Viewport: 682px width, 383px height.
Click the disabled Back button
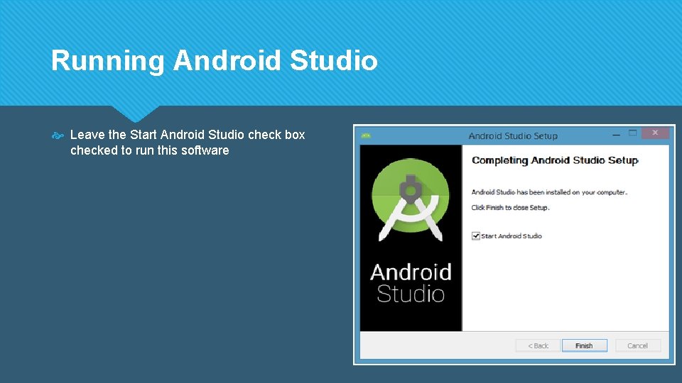pos(538,345)
